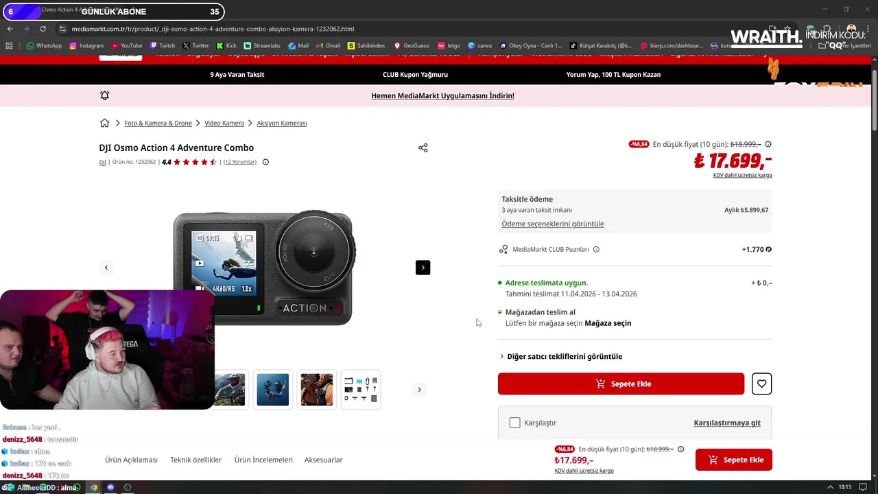Viewport: 878px width, 494px height.
Task: Open the DJI brand link
Action: pos(102,163)
